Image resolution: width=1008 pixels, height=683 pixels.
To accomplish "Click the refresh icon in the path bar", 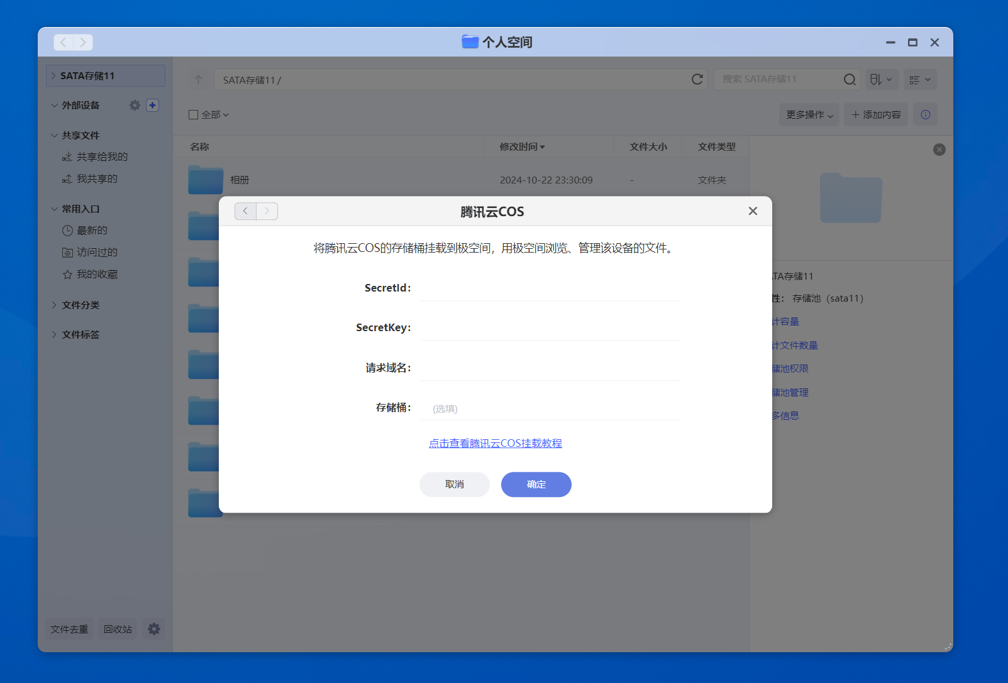I will [697, 79].
